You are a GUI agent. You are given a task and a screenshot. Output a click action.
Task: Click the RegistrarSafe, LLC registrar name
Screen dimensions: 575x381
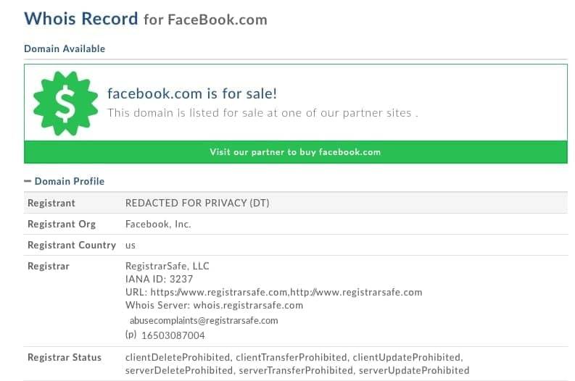tap(167, 266)
